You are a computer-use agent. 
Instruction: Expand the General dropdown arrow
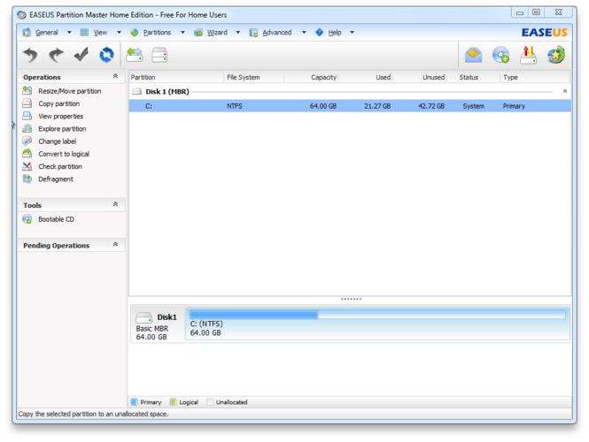click(x=69, y=33)
